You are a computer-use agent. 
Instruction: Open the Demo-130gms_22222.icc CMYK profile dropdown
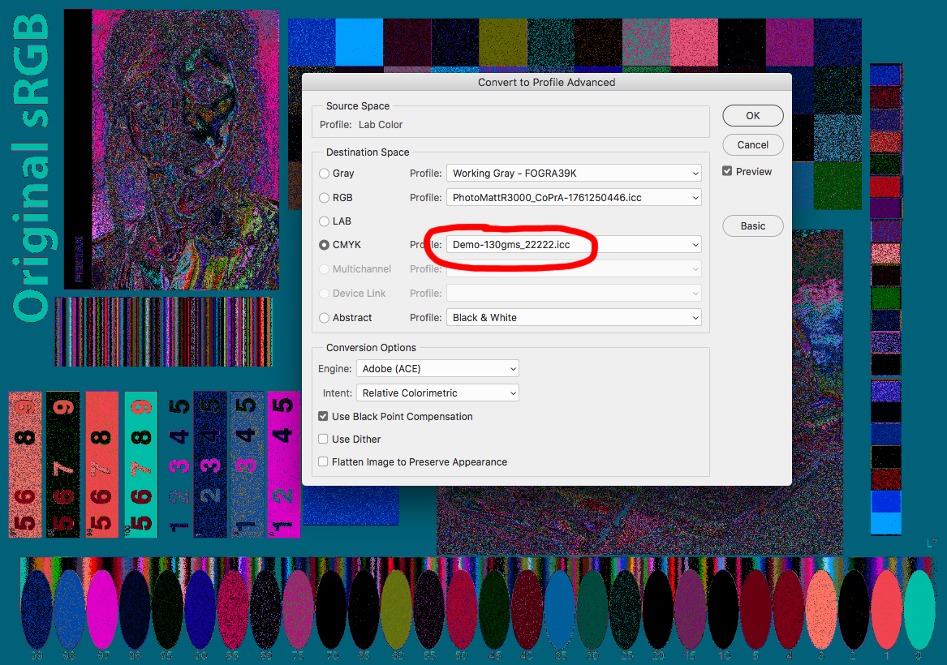(x=574, y=244)
